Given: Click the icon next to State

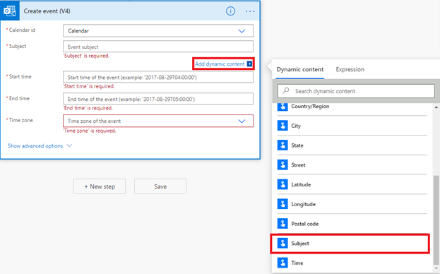Looking at the screenshot, I should click(283, 145).
